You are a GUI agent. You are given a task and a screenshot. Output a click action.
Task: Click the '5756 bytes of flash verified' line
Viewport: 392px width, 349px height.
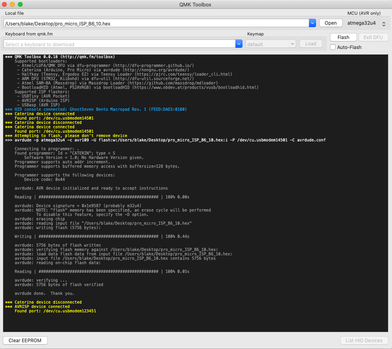pyautogui.click(x=59, y=284)
